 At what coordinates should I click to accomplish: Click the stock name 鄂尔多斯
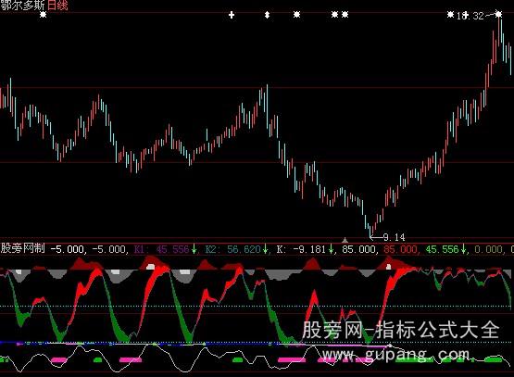pos(22,6)
